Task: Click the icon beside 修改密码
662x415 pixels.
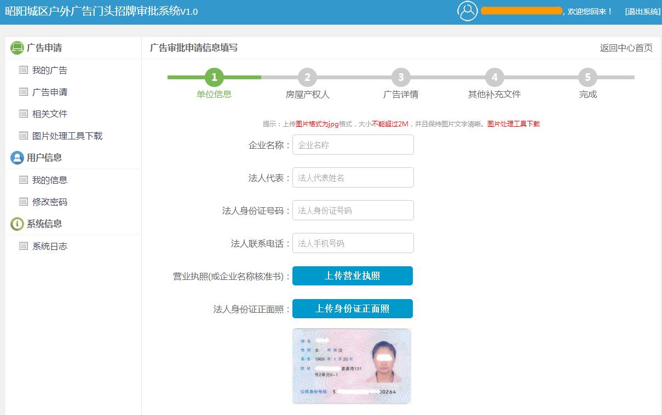Action: (23, 202)
